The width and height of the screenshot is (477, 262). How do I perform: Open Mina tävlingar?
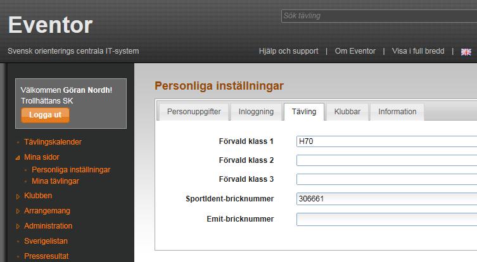[x=55, y=181]
